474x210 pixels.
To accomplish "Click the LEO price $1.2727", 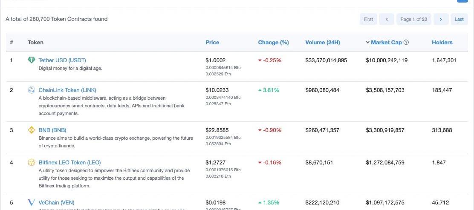I will pyautogui.click(x=216, y=163).
